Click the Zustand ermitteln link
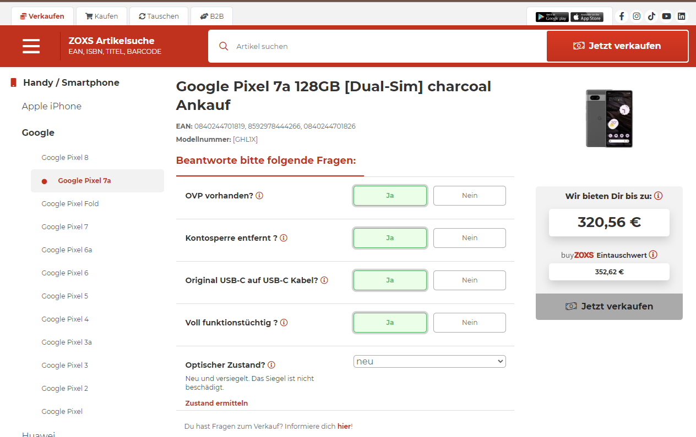 [216, 403]
